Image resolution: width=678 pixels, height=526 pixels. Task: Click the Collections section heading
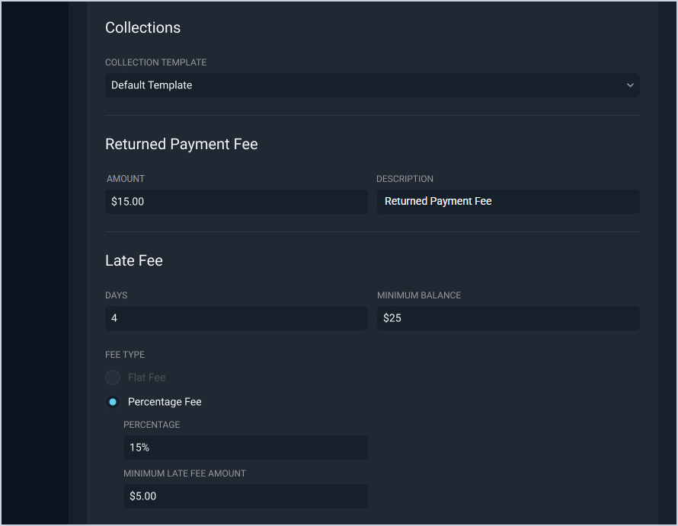pos(142,27)
